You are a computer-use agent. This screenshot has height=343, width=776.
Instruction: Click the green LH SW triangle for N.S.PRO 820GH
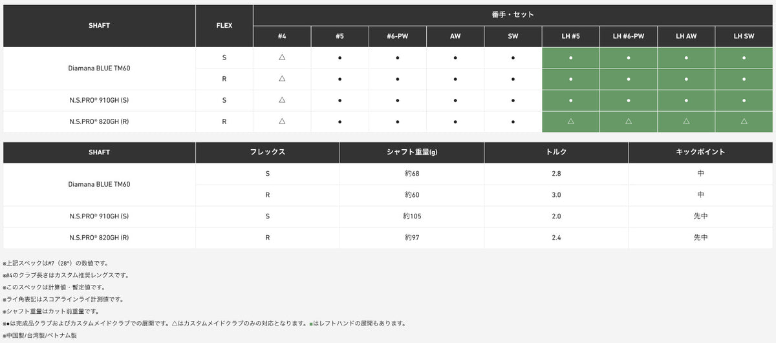pos(744,121)
